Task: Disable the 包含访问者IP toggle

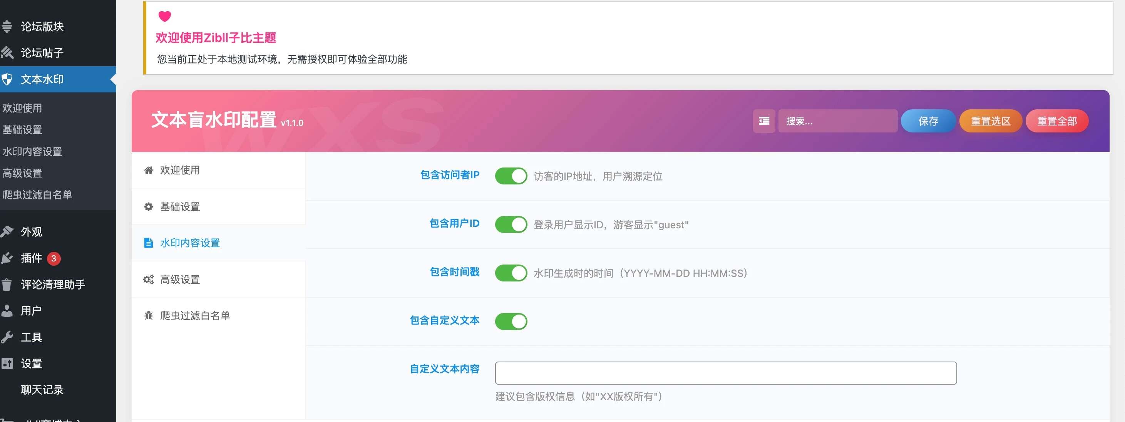Action: [511, 176]
